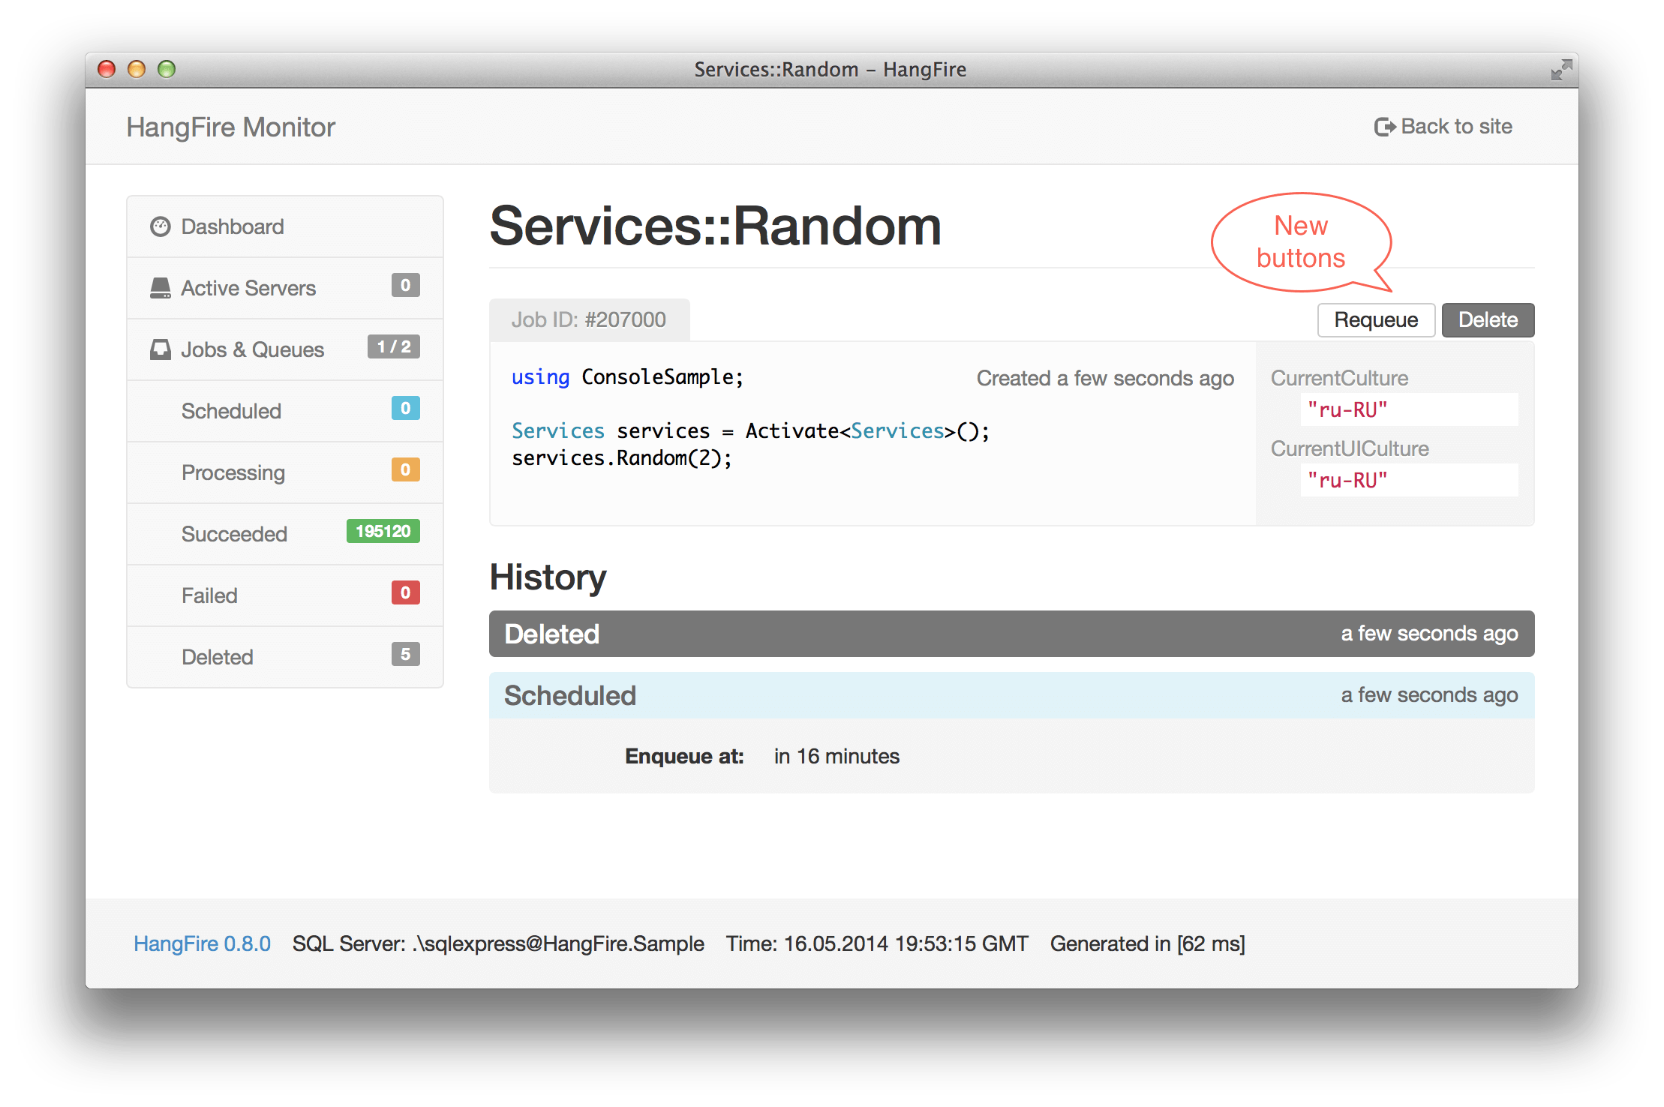The height and width of the screenshot is (1107, 1664).
Task: Click the Job ID #207000 input field
Action: point(592,320)
